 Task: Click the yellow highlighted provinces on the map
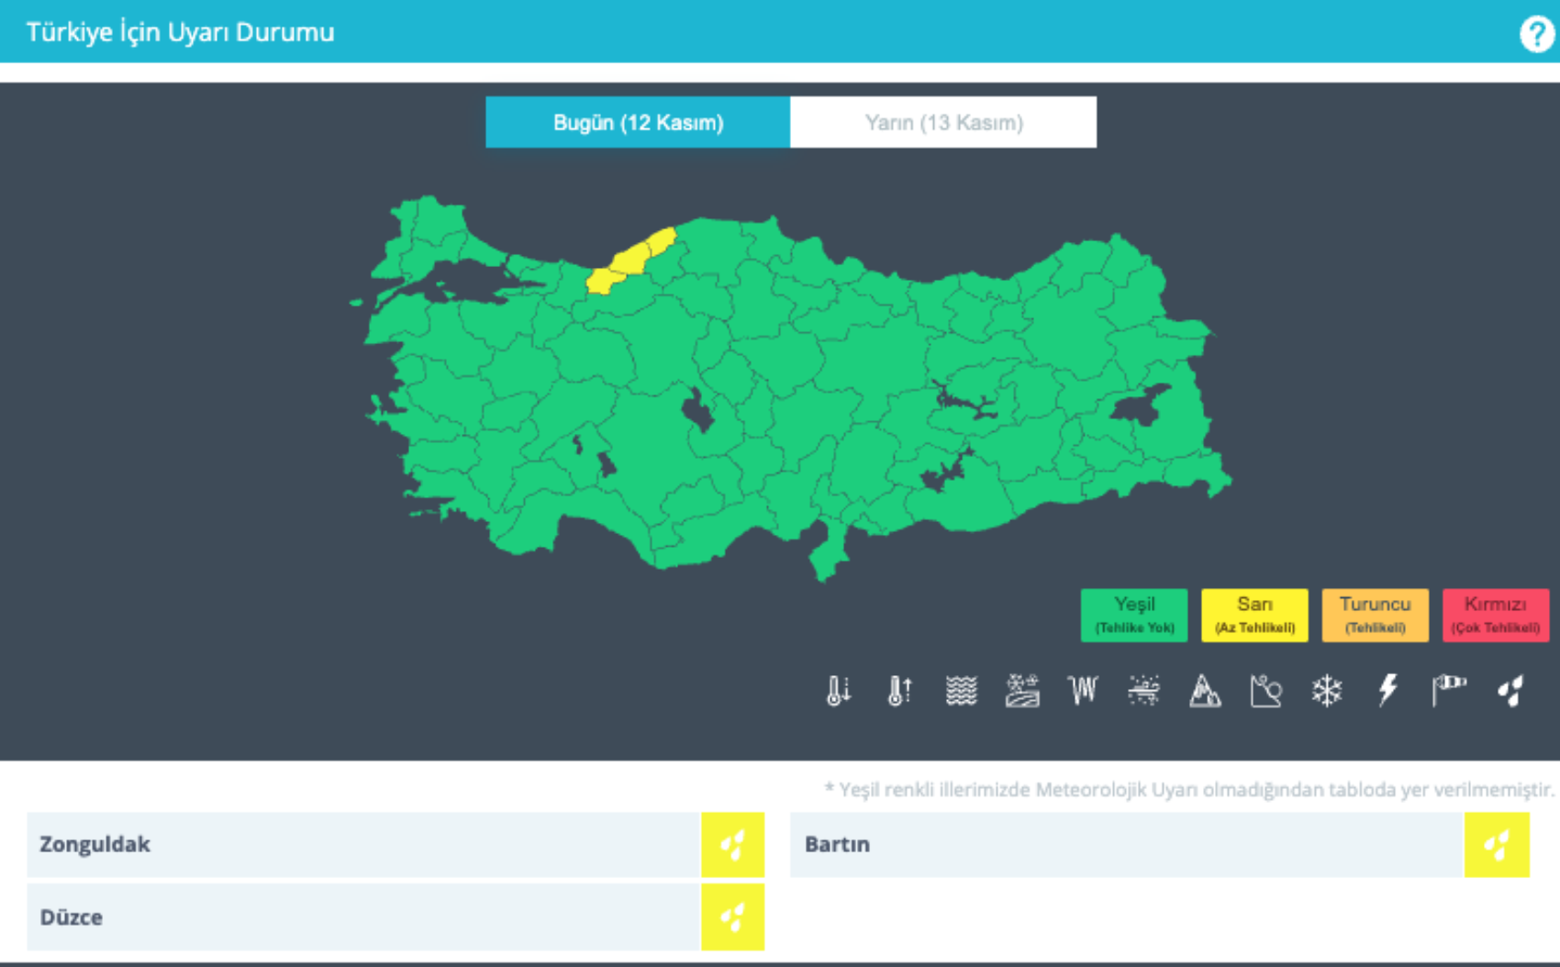[x=630, y=261]
